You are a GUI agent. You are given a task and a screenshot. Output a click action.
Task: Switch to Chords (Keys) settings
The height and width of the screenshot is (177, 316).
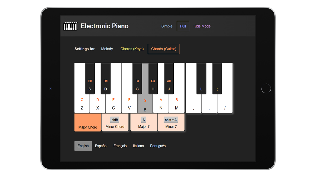(x=132, y=49)
